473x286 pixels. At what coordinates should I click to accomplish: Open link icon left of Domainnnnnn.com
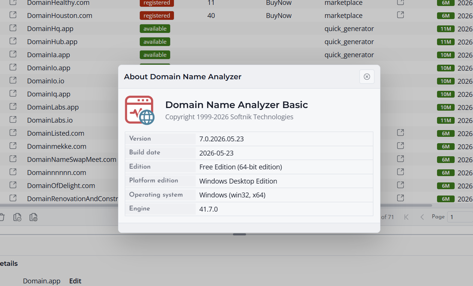coord(13,172)
